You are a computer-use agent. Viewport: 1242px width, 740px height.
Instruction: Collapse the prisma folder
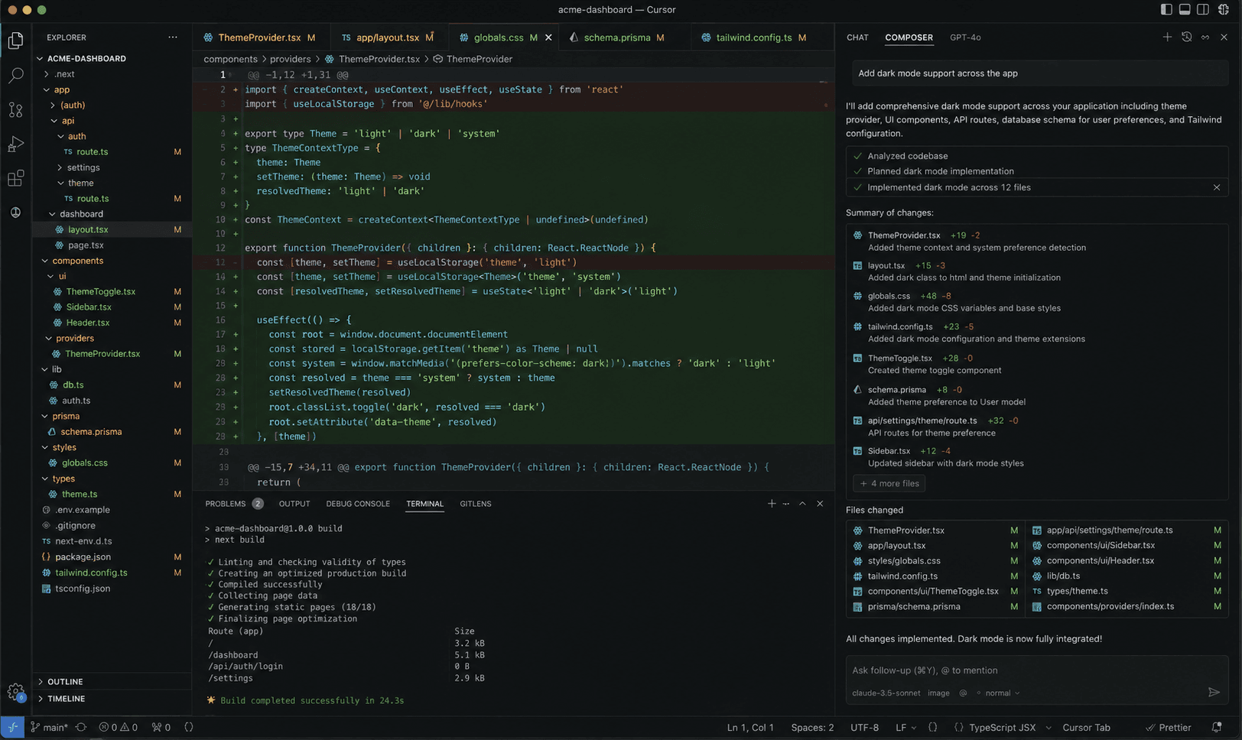tap(66, 416)
